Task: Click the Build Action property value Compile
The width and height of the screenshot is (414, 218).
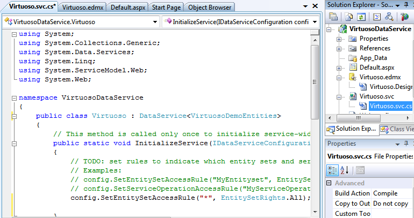Action: point(385,193)
